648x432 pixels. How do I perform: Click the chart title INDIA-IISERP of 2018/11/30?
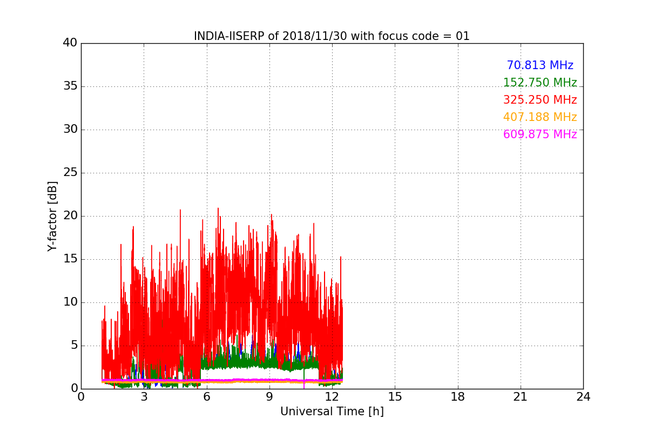click(332, 36)
